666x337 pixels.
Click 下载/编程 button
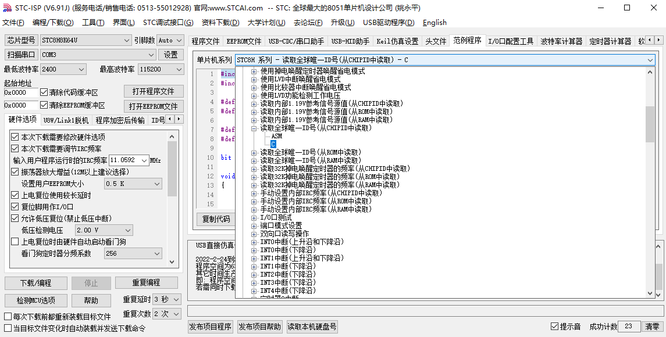[x=35, y=283]
